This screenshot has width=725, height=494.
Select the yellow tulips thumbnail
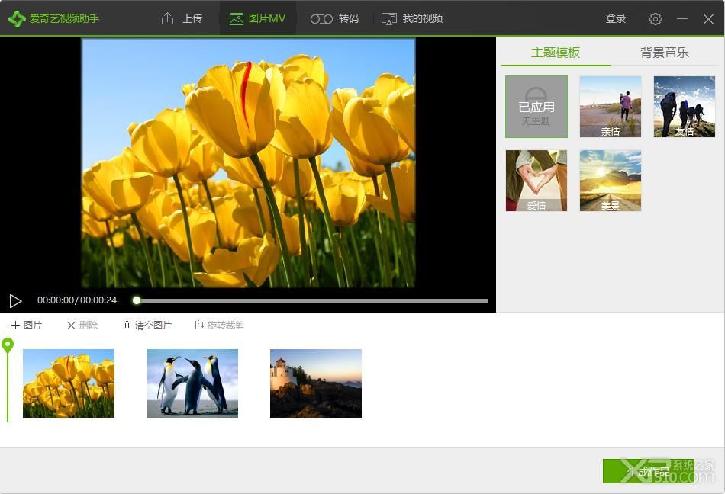point(69,383)
